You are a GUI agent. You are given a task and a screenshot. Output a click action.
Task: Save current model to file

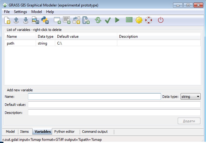pos(26,20)
